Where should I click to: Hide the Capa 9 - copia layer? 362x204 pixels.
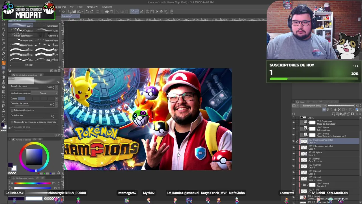click(293, 160)
